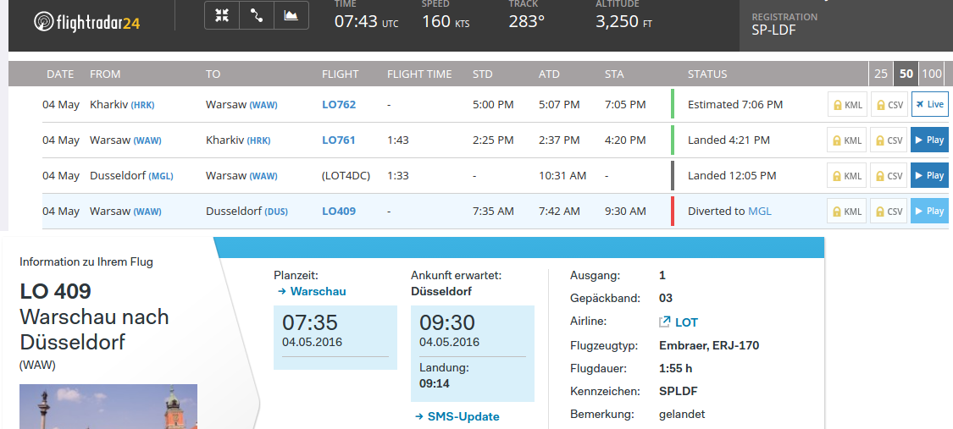Watch flight LO762 Live
Screen dimensions: 953x429
point(929,104)
